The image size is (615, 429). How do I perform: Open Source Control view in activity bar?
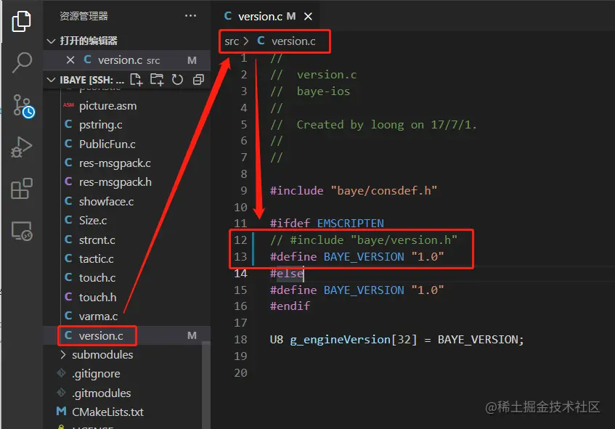[x=23, y=105]
